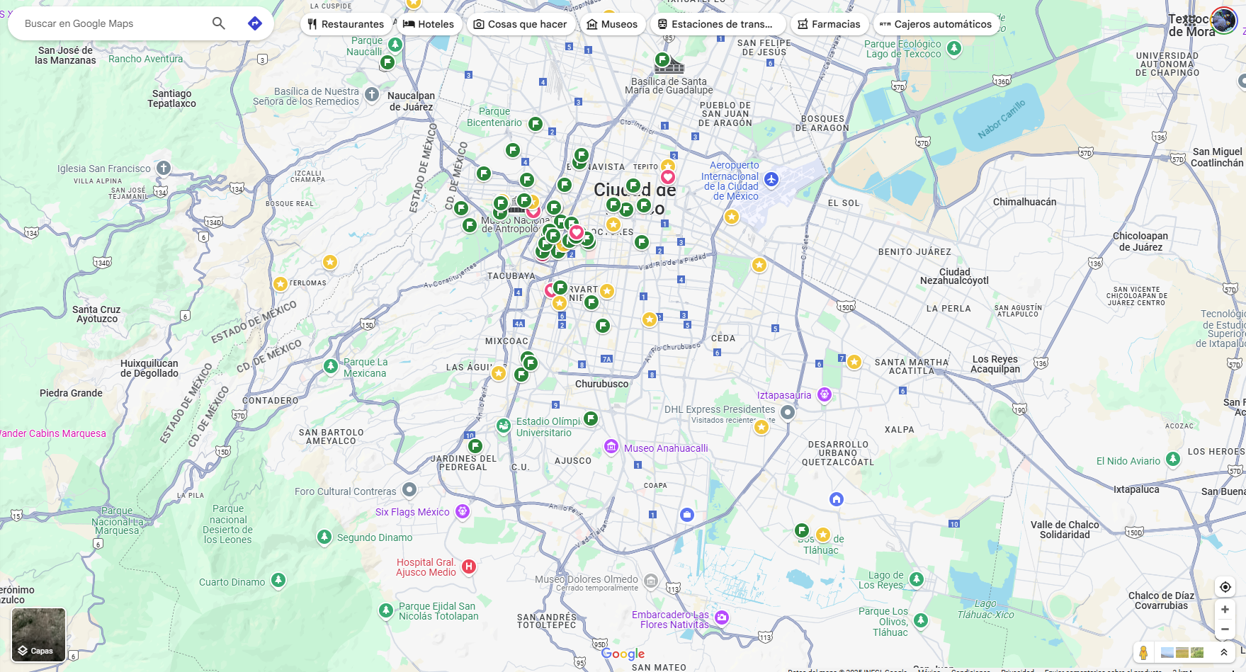Activate the Street View pegman
The width and height of the screenshot is (1246, 672).
point(1143,652)
